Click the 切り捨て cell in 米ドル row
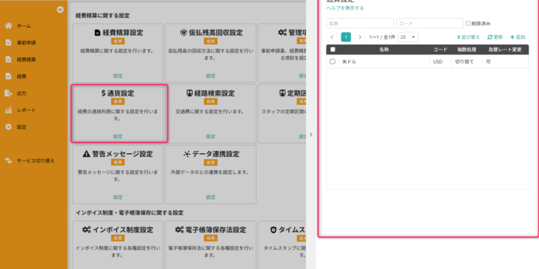This screenshot has width=539, height=269. 467,62
